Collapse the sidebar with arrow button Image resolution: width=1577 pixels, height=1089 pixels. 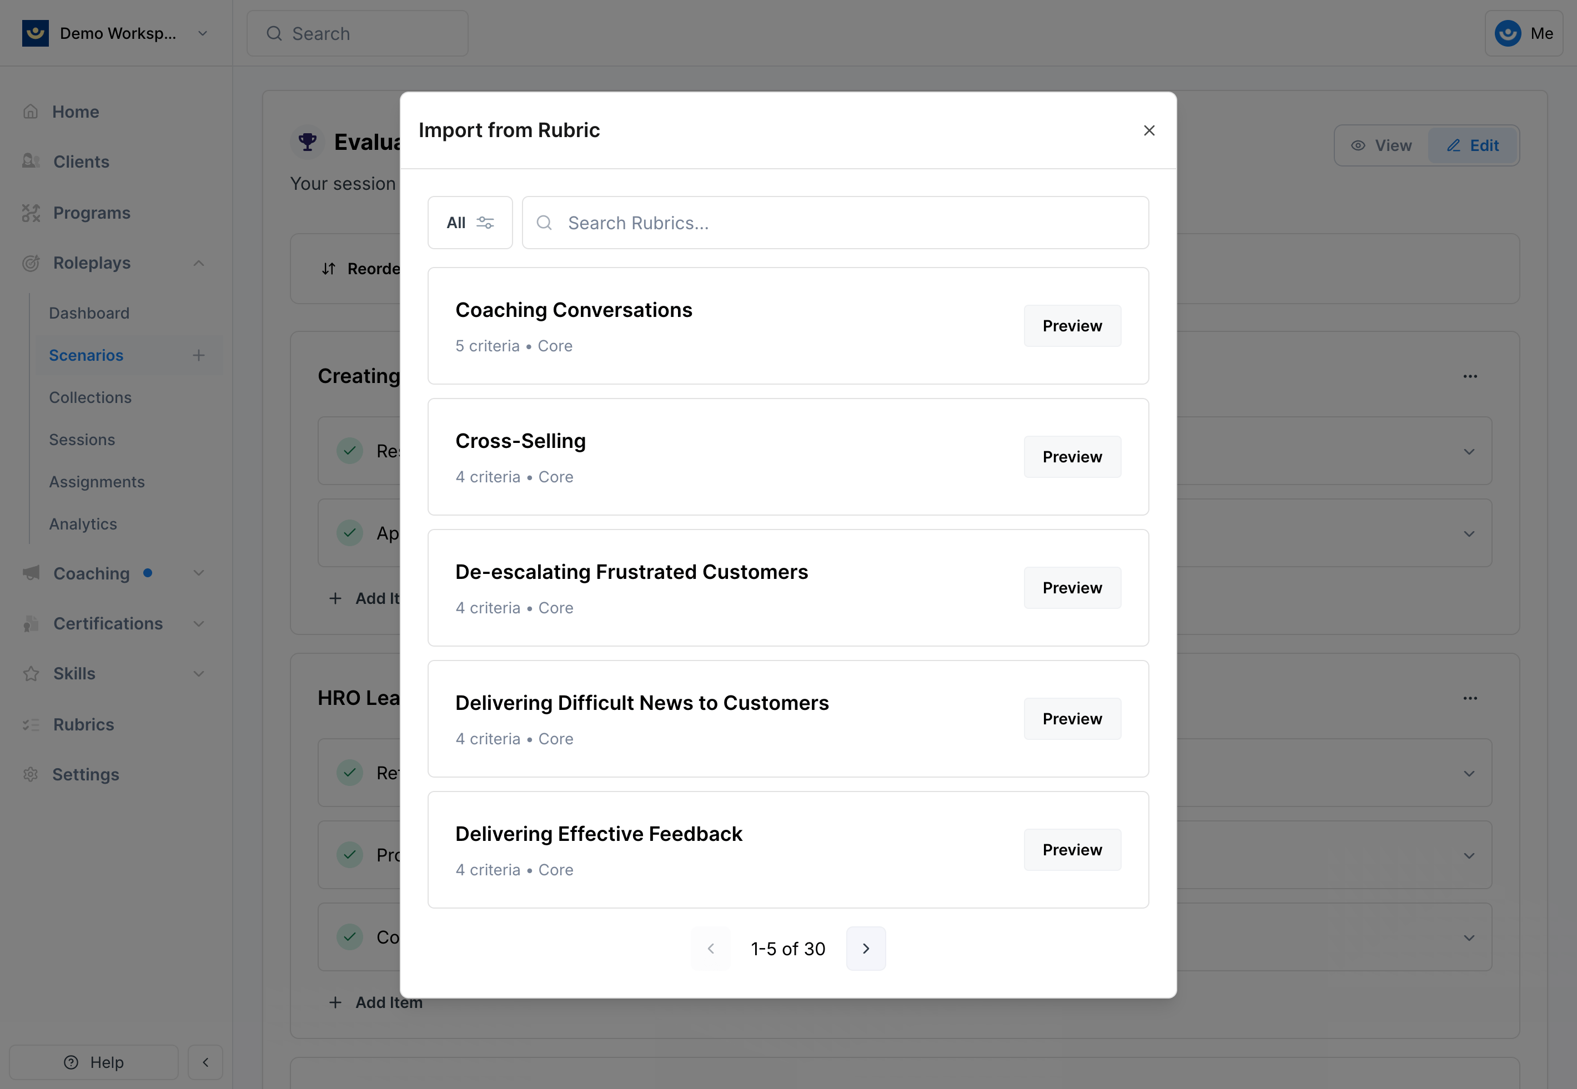pyautogui.click(x=205, y=1062)
